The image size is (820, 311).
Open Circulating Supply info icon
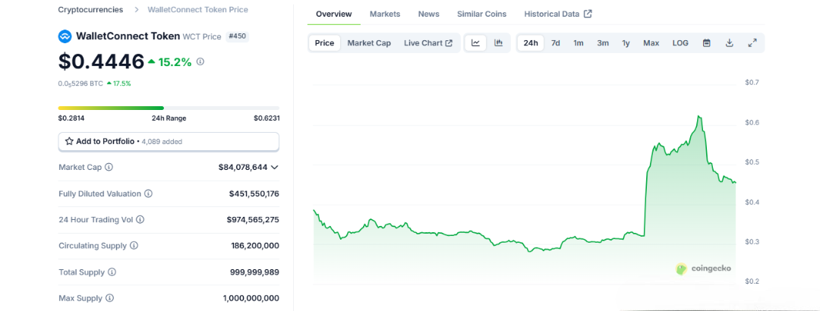pyautogui.click(x=134, y=246)
